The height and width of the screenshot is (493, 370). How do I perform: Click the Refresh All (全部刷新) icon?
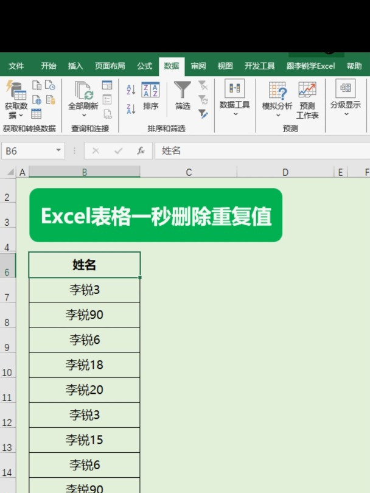click(83, 91)
